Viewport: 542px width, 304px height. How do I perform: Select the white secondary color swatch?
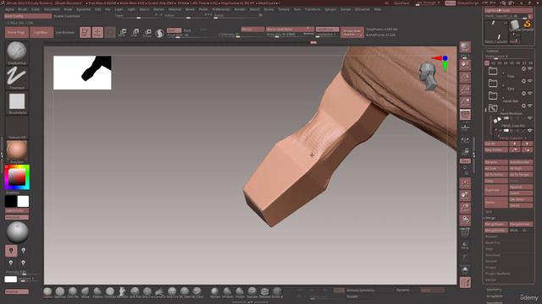(x=23, y=201)
